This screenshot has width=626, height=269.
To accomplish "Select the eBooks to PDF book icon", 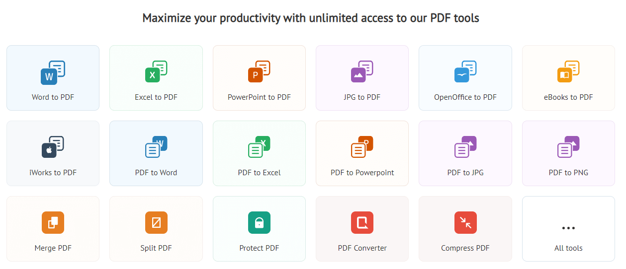I will click(x=568, y=72).
